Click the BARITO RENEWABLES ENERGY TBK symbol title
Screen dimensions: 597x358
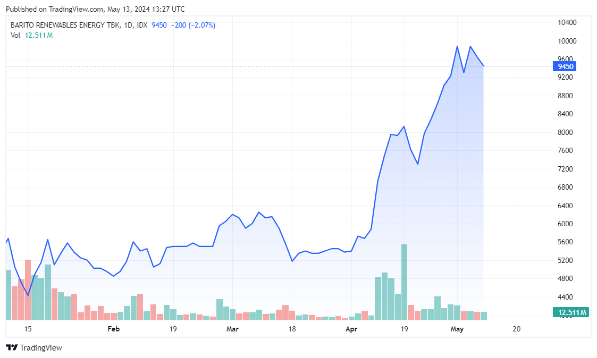(65, 25)
